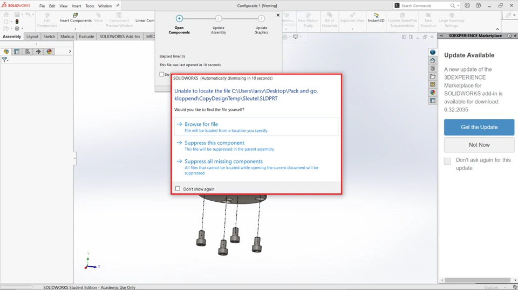518x290 pixels.
Task: Expand the Exploded View dropdown arrow
Action: (x=352, y=29)
